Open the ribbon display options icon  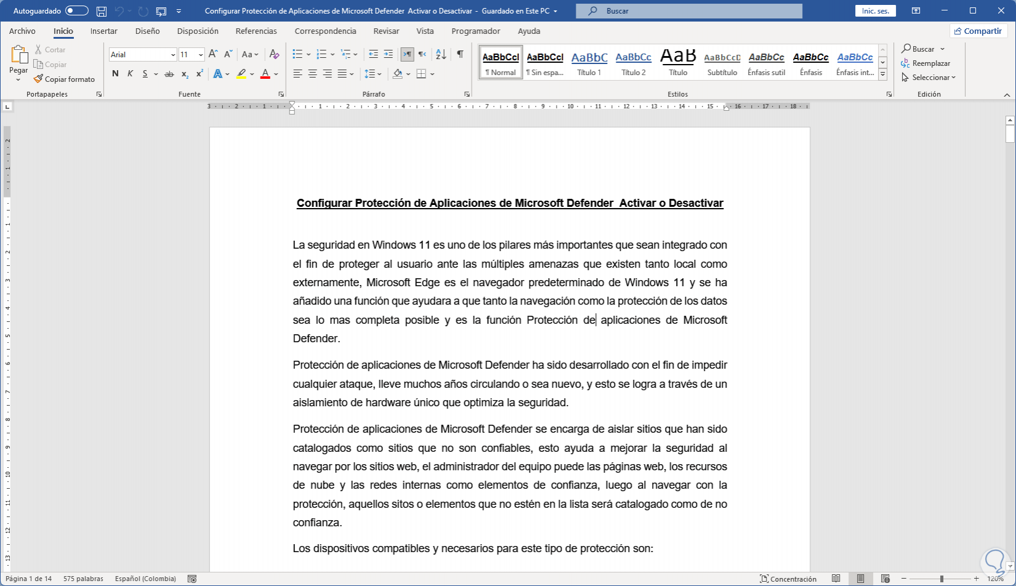916,11
